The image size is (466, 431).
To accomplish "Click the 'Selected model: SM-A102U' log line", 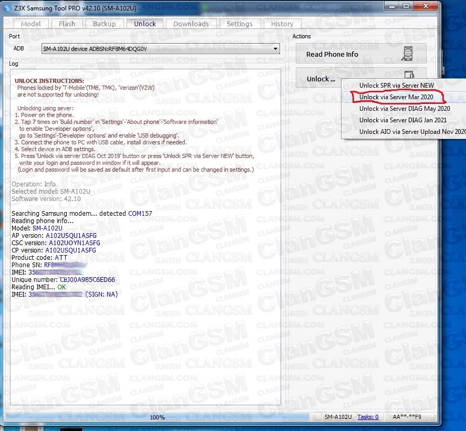I will pyautogui.click(x=51, y=192).
